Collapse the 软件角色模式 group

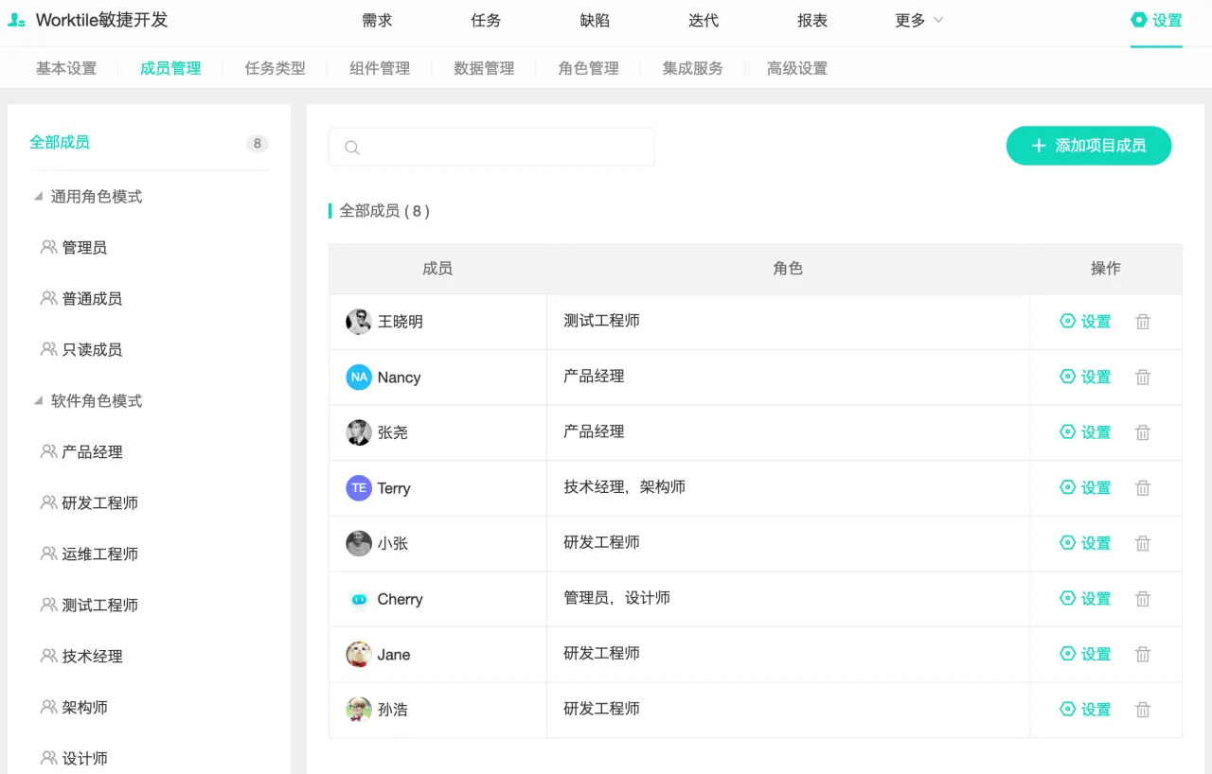(x=38, y=401)
